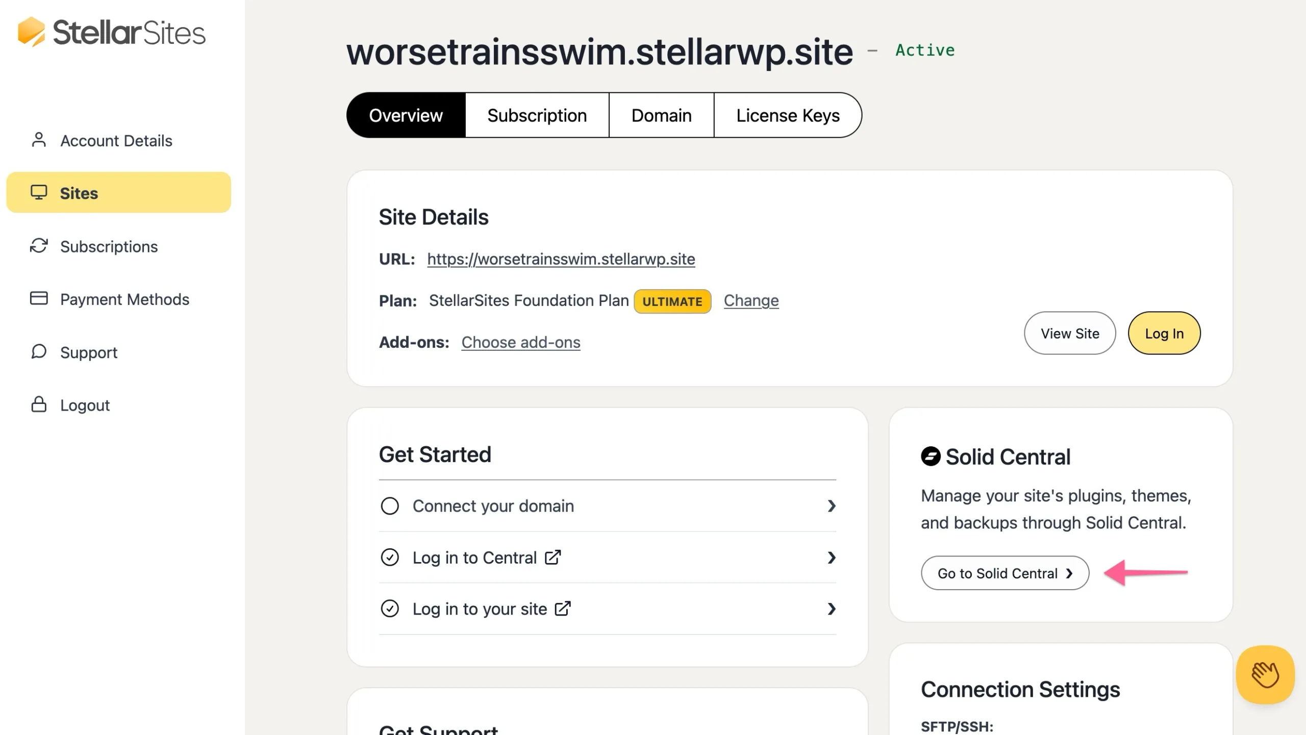
Task: Open the License Keys tab
Action: (787, 115)
